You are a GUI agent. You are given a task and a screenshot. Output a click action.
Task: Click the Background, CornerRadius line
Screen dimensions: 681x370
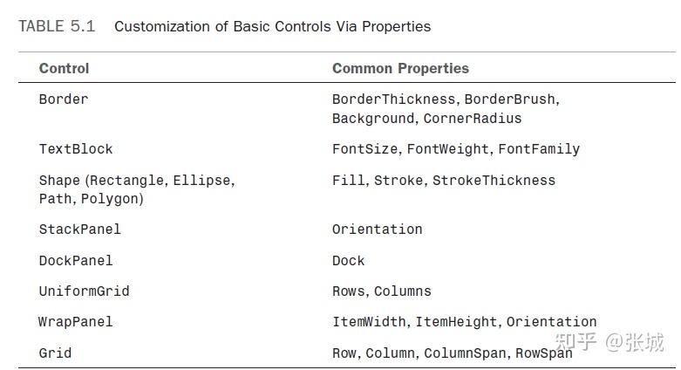coord(426,119)
